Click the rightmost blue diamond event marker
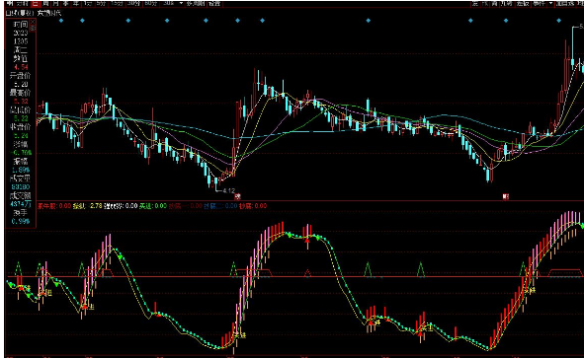The width and height of the screenshot is (584, 358). 558,21
